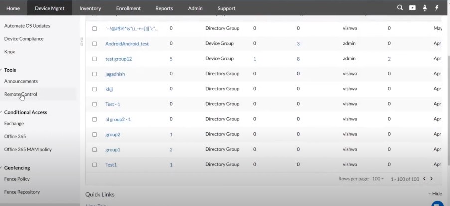
Task: Open the Test1 group link
Action: (x=111, y=165)
